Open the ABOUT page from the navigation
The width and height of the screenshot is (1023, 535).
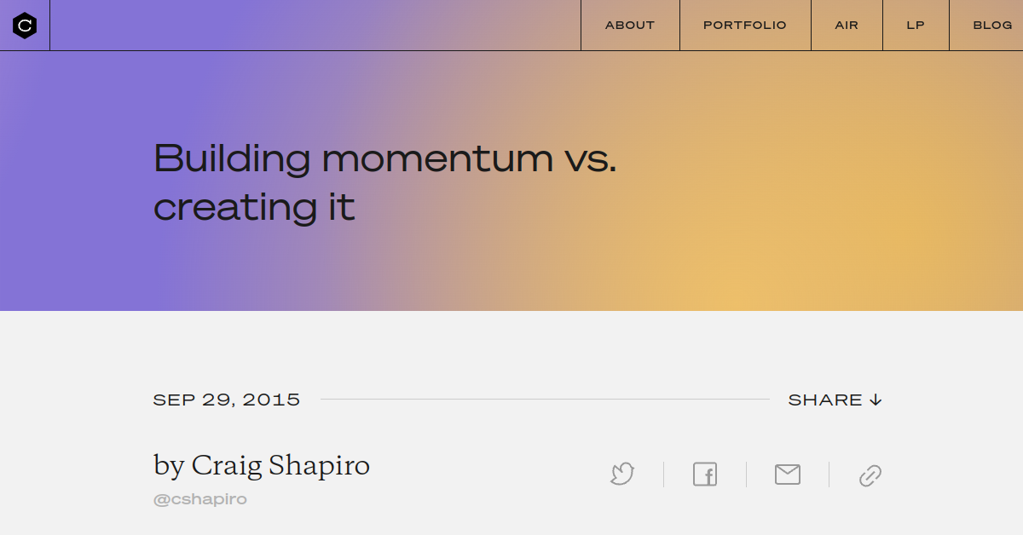click(x=630, y=25)
